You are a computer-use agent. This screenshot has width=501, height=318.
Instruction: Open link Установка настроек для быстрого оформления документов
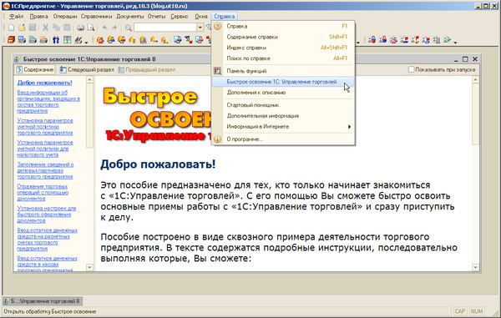(47, 215)
